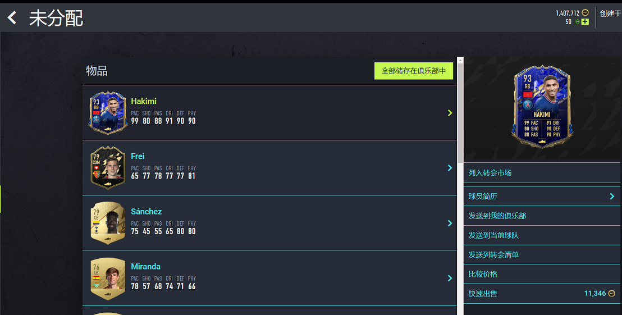Screen dimensions: 622x315
Task: Select Miranda 76 LB gold card thumbnail
Action: point(108,278)
